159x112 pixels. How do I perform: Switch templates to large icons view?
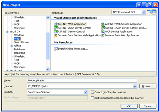click(149, 12)
